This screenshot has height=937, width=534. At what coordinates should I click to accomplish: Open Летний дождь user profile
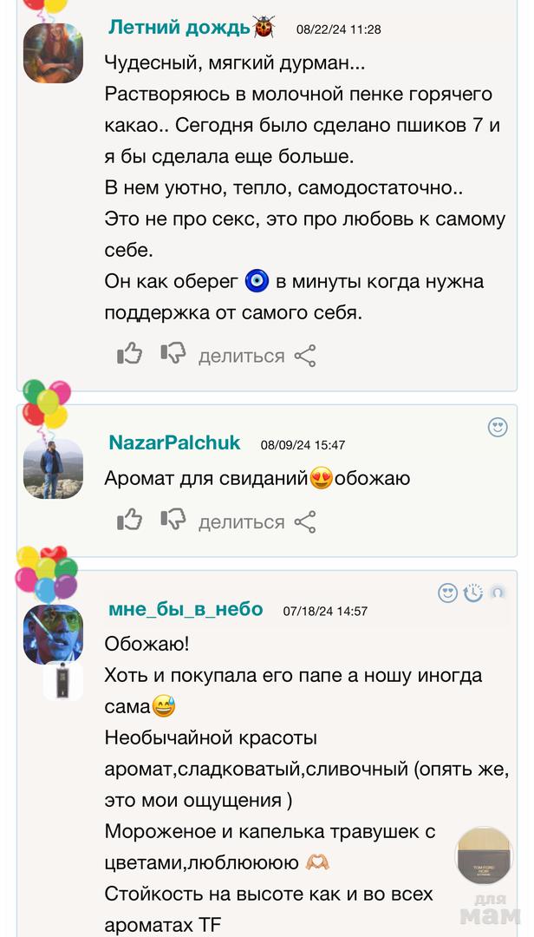click(179, 27)
